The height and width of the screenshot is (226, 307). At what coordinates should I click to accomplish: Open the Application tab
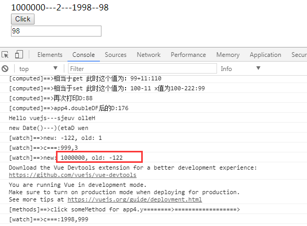click(265, 55)
